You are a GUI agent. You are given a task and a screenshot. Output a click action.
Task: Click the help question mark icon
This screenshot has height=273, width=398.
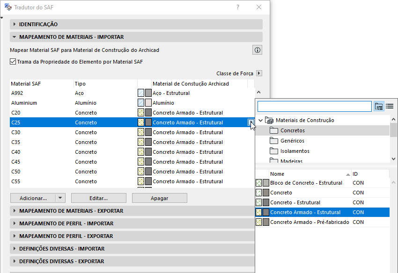tap(238, 7)
